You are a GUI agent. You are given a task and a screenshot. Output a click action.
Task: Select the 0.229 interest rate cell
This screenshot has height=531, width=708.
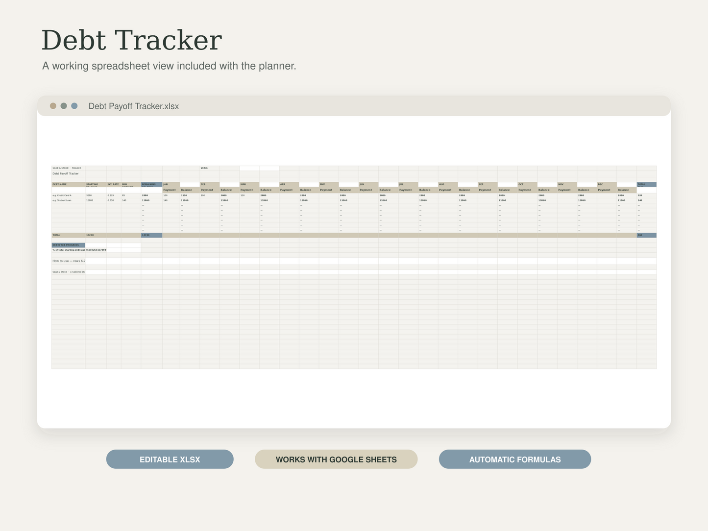[x=114, y=195]
